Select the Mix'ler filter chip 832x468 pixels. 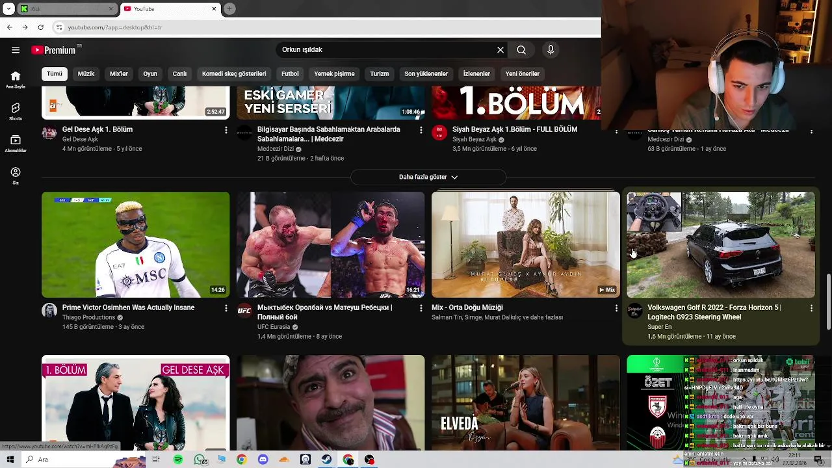click(119, 74)
